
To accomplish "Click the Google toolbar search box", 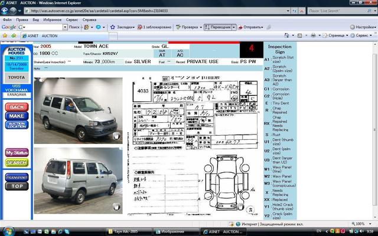I will [43, 27].
